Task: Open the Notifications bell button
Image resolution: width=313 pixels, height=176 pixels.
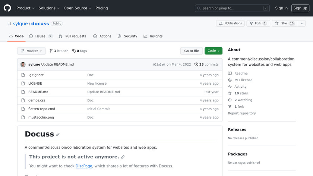Action: [230, 23]
